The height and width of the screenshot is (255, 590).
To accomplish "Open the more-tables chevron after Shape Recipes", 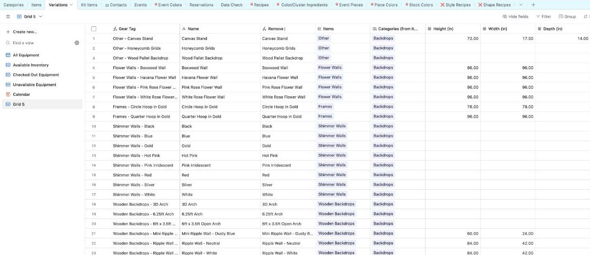I will click(521, 5).
